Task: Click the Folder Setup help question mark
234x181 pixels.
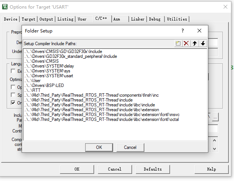Action: pos(183,31)
